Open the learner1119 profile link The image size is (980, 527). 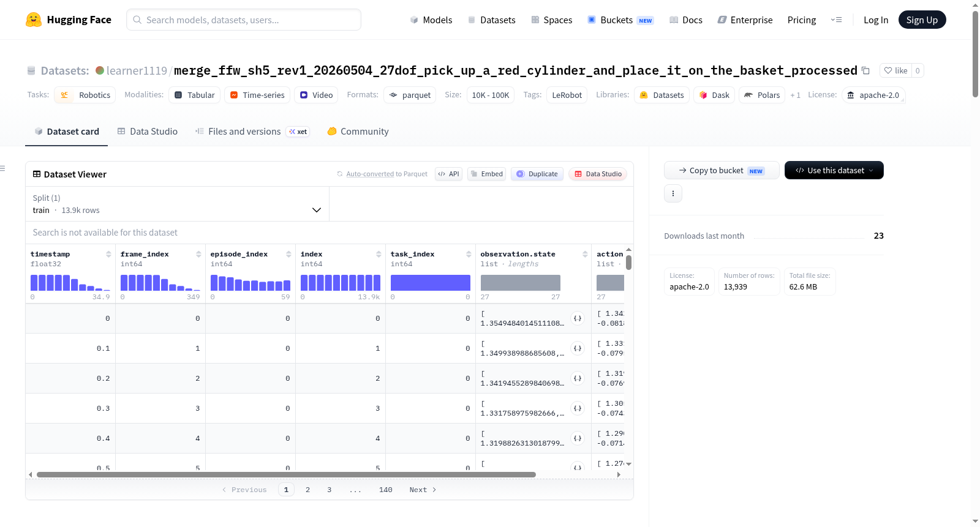coord(137,70)
